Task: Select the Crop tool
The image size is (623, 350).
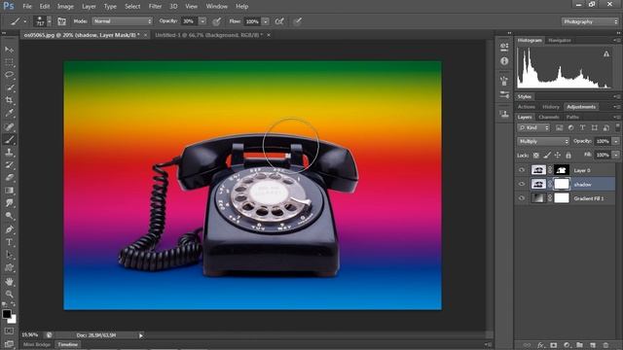Action: (x=9, y=100)
